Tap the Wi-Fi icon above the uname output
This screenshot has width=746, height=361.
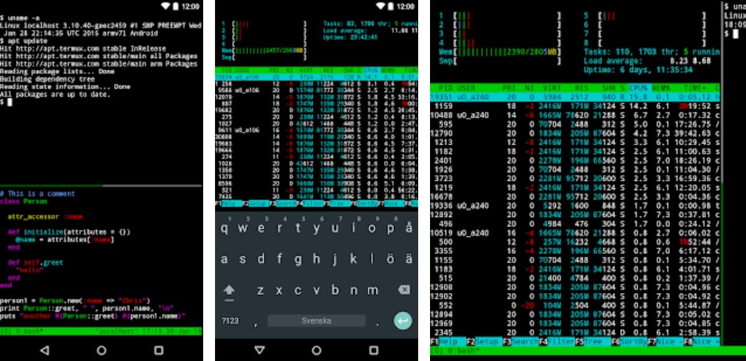click(166, 6)
